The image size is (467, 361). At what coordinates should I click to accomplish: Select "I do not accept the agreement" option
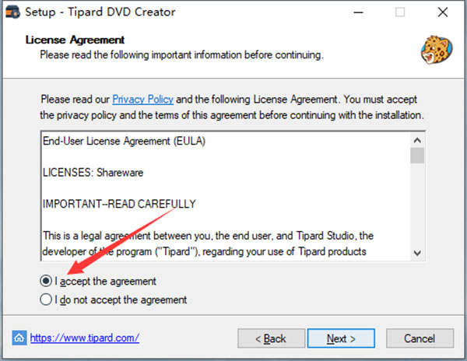pos(46,300)
